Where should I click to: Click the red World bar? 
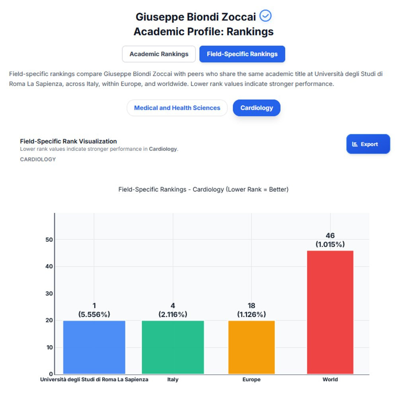pyautogui.click(x=330, y=312)
